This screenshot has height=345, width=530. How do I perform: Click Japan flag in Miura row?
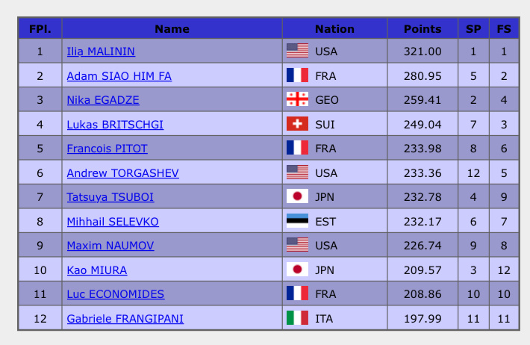pyautogui.click(x=297, y=270)
